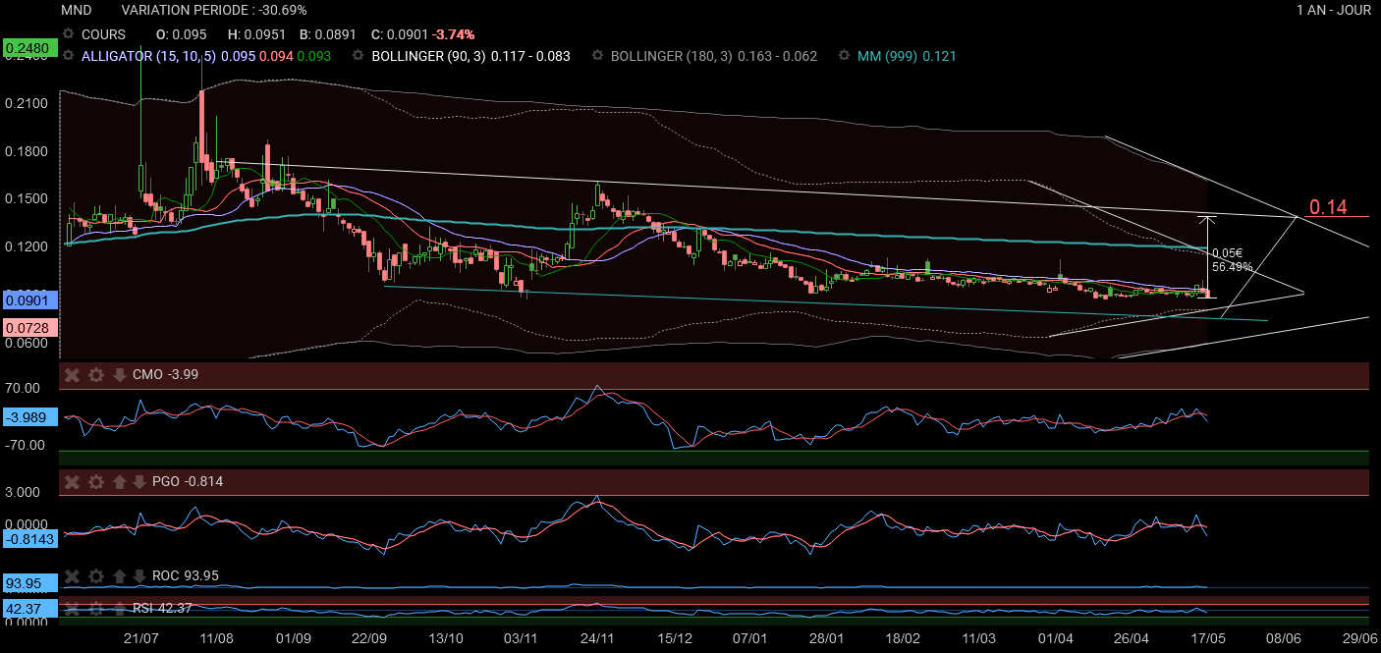
Task: Remove the CMO indicator panel
Action: [72, 374]
